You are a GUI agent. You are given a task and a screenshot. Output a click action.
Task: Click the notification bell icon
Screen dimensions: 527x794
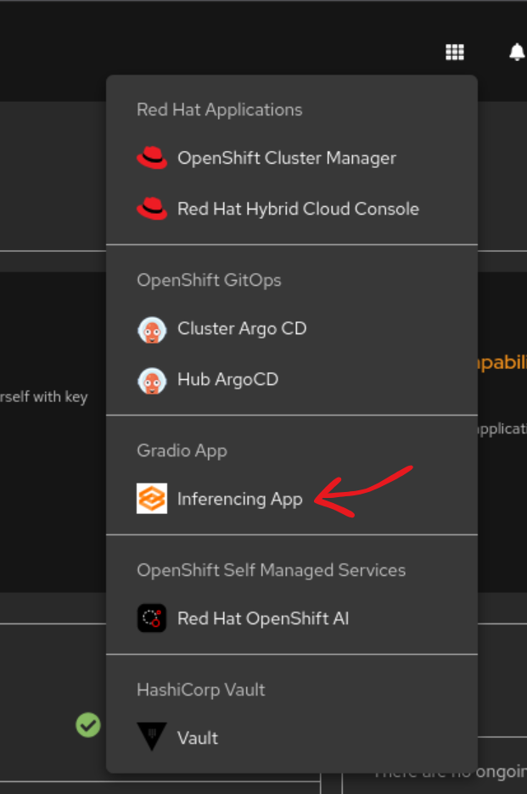[x=516, y=52]
